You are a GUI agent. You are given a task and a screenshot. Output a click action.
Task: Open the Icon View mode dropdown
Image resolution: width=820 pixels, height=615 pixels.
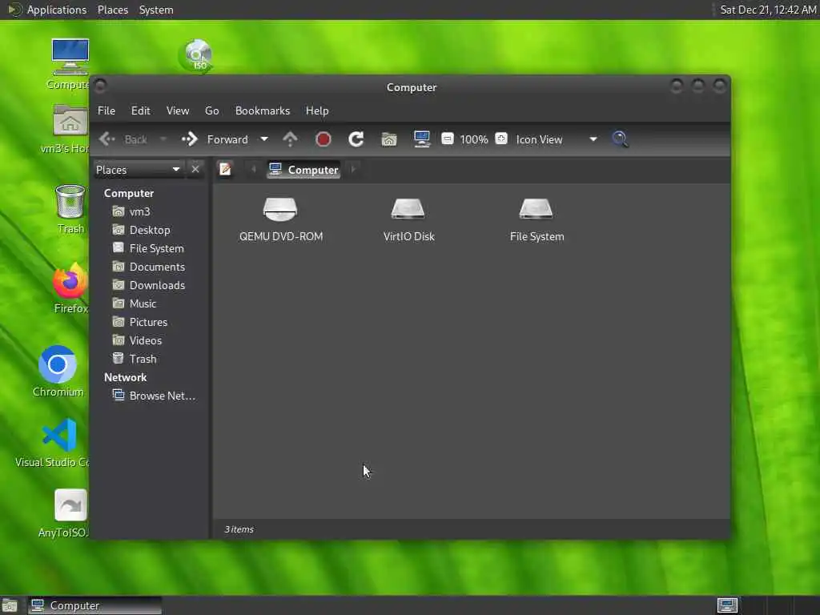tap(557, 139)
